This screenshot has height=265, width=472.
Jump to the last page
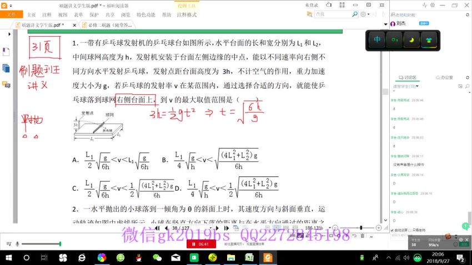227,228
